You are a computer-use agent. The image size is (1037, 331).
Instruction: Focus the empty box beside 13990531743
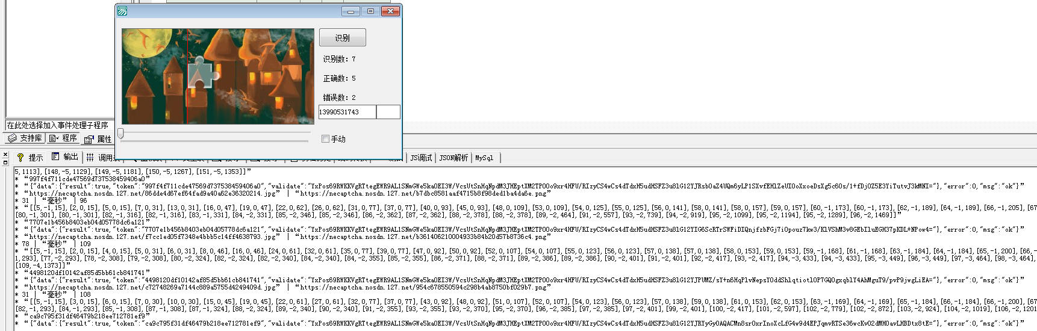(x=388, y=112)
